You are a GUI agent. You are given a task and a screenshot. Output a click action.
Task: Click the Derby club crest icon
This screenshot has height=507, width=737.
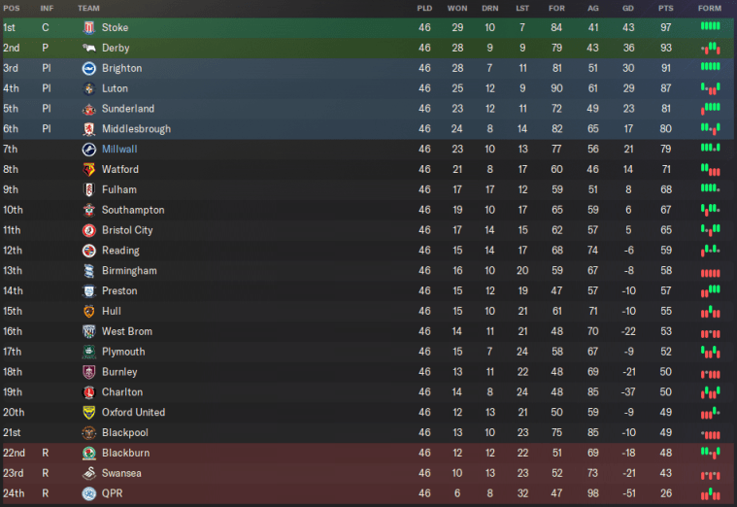pyautogui.click(x=88, y=49)
